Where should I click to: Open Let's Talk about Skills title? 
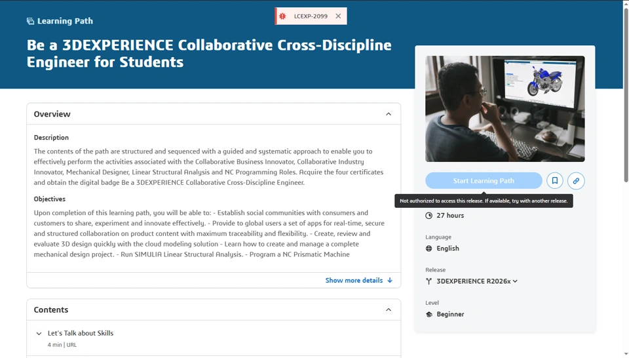[x=81, y=333]
